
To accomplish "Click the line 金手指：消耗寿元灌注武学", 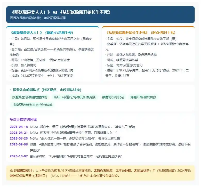I will pos(147,47).
